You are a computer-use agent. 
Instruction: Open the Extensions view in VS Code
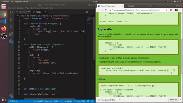(x=11, y=34)
